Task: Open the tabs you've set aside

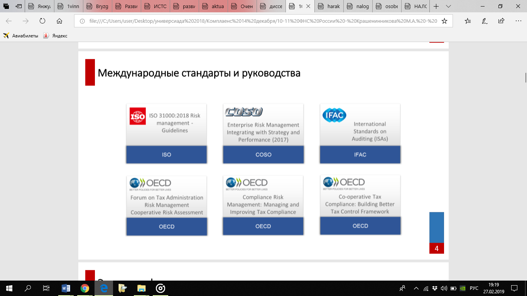Action: [x=6, y=7]
